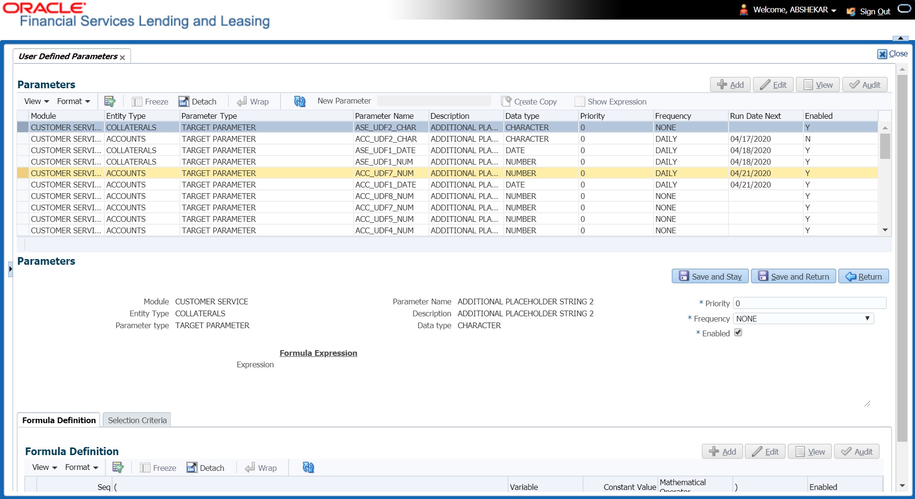This screenshot has width=915, height=499.
Task: View the selected parameter
Action: pos(818,85)
